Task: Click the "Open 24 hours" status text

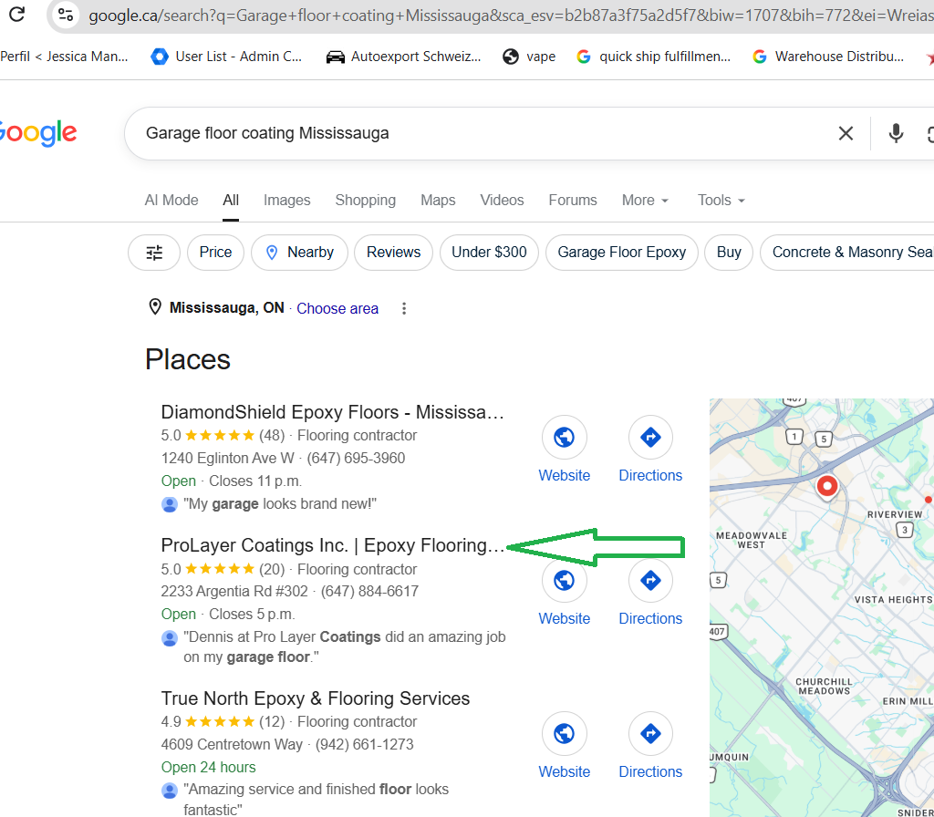Action: click(x=209, y=767)
